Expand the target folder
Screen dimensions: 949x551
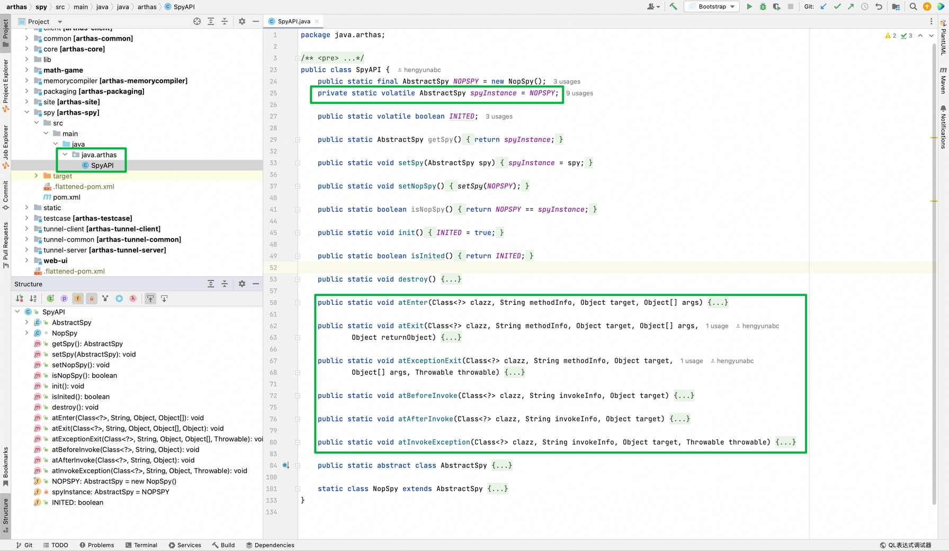[x=36, y=176]
